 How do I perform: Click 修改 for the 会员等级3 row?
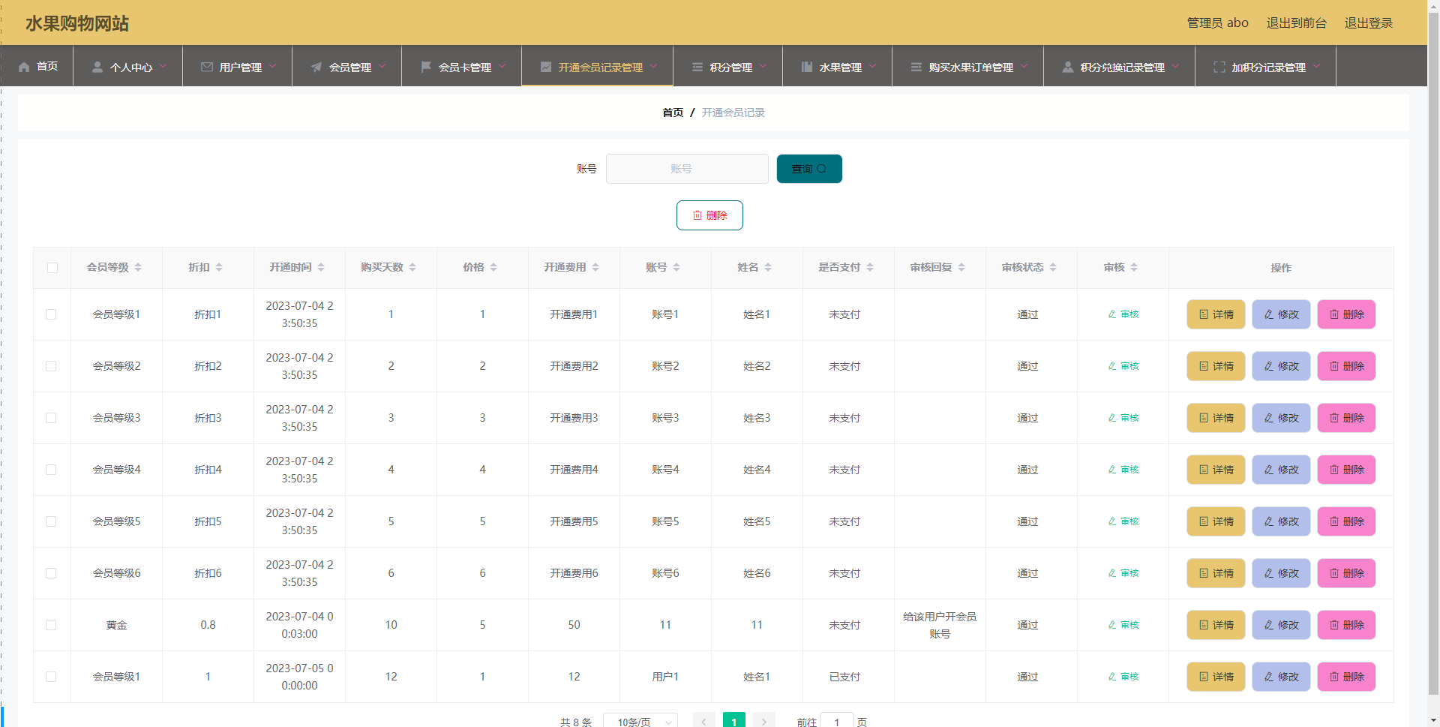pyautogui.click(x=1281, y=418)
